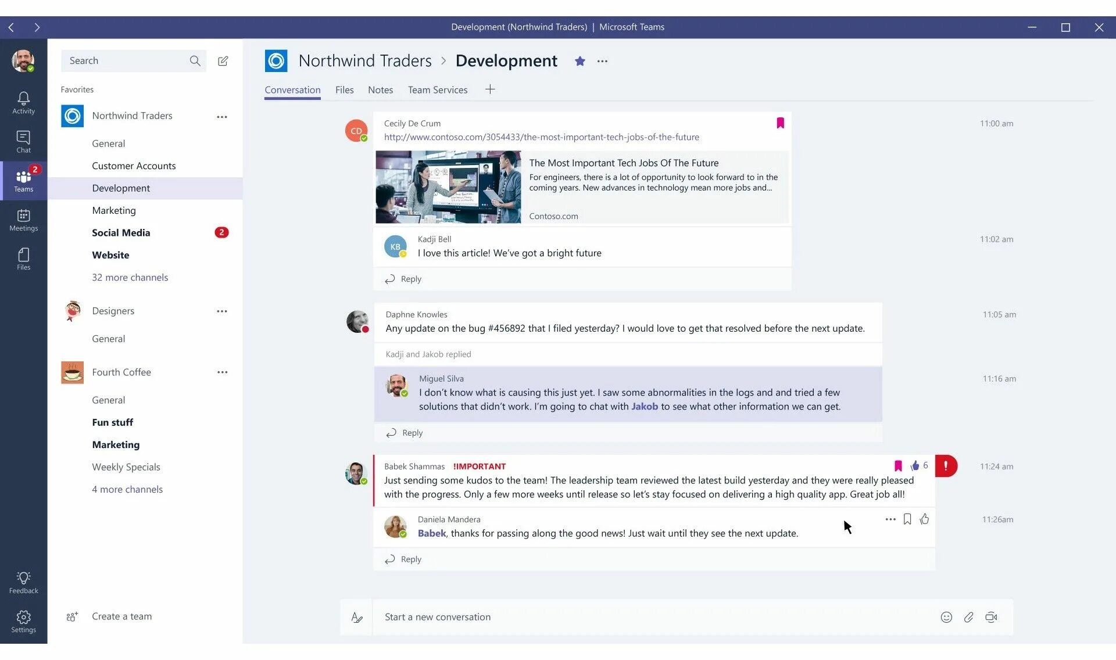This screenshot has width=1116, height=660.
Task: Open the Chat section in sidebar
Action: 23,142
